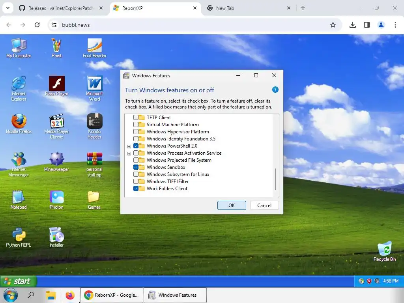Check Windows TIFF IFilter checkbox
Screen dimensions: 404x303
(x=136, y=181)
